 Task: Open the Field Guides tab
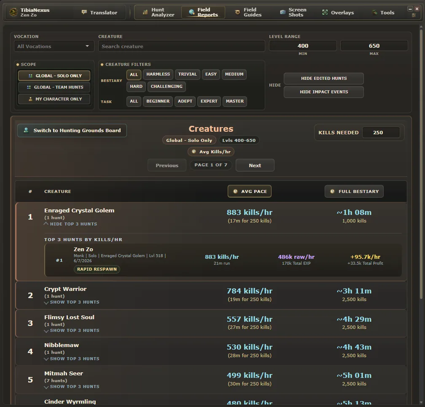pyautogui.click(x=248, y=13)
